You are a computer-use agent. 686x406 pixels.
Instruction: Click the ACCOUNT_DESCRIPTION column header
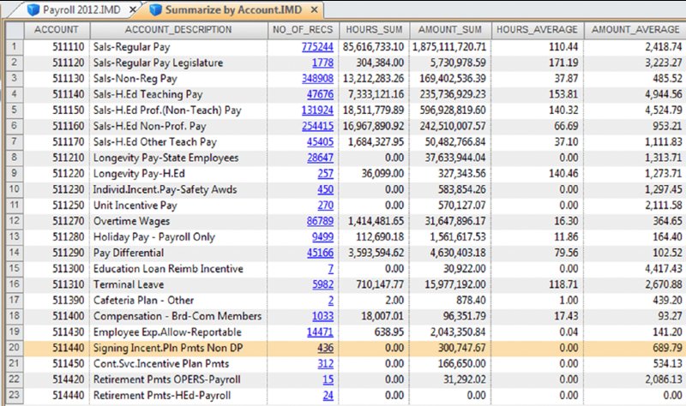[178, 30]
